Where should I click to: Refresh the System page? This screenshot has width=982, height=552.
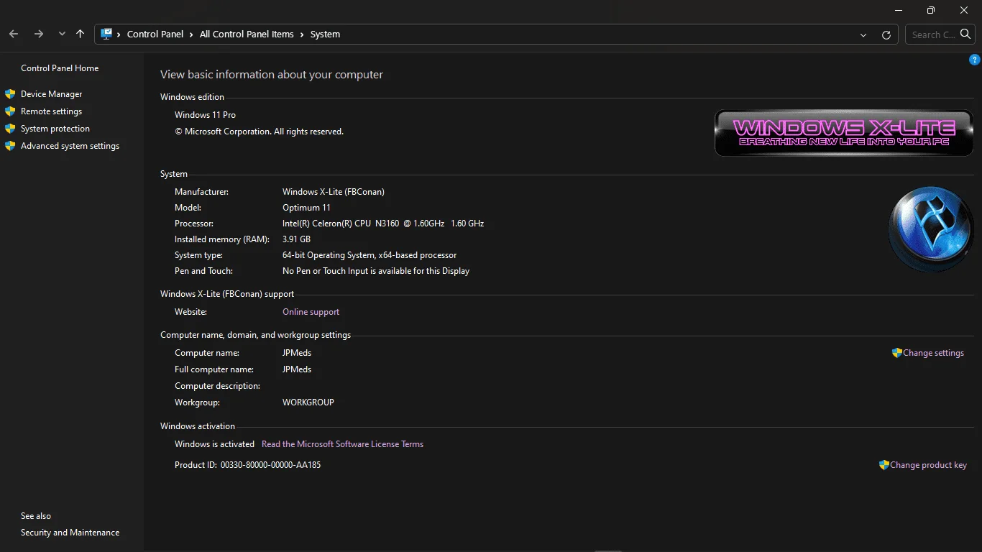pyautogui.click(x=886, y=34)
